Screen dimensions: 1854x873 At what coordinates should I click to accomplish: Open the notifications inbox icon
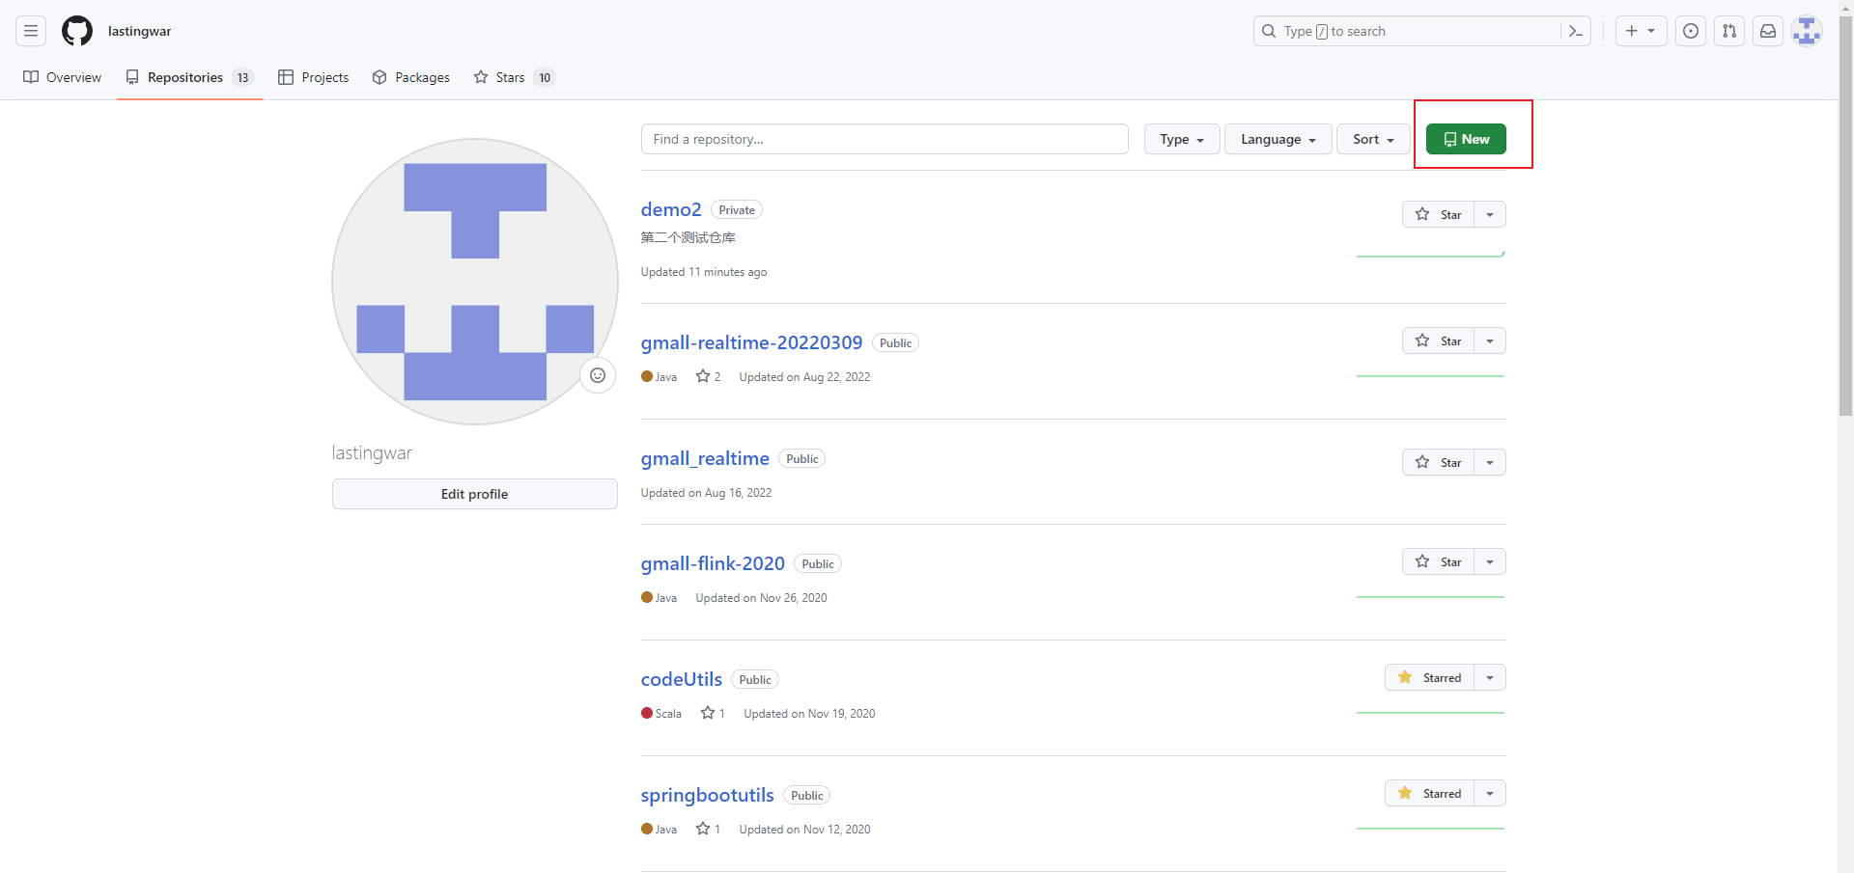(x=1768, y=31)
